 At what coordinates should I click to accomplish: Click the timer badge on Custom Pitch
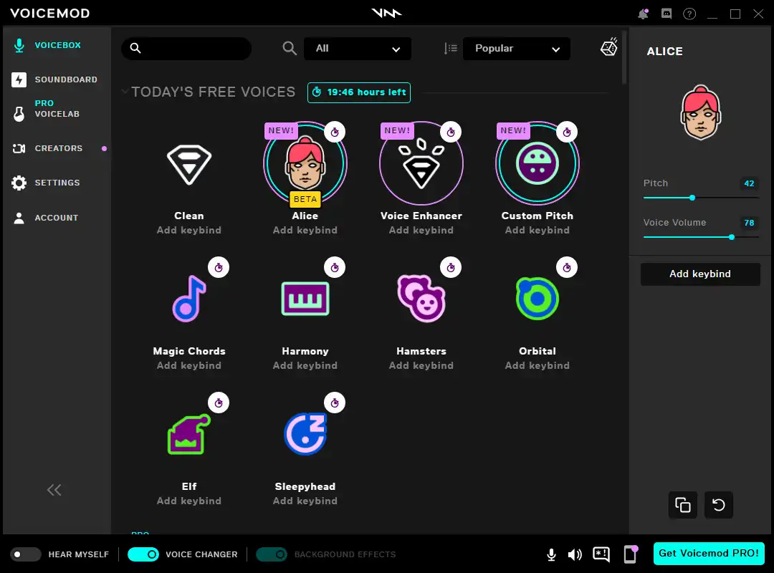coord(567,132)
